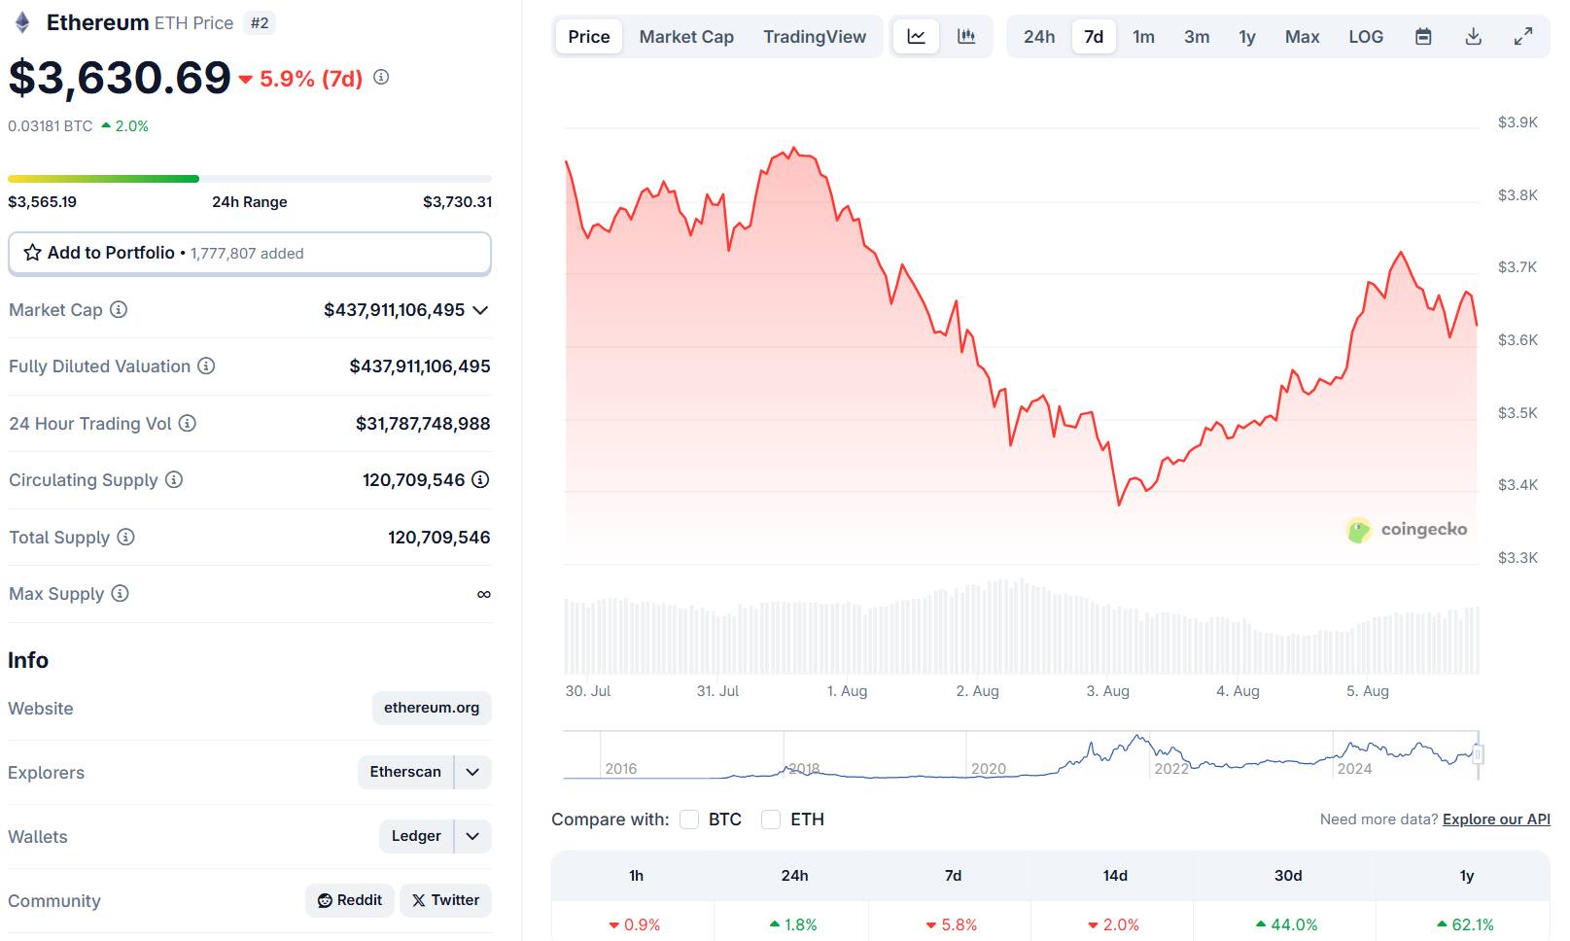Open info icon next to 120,709,546 circulating value
The image size is (1570, 941).
[x=480, y=479]
